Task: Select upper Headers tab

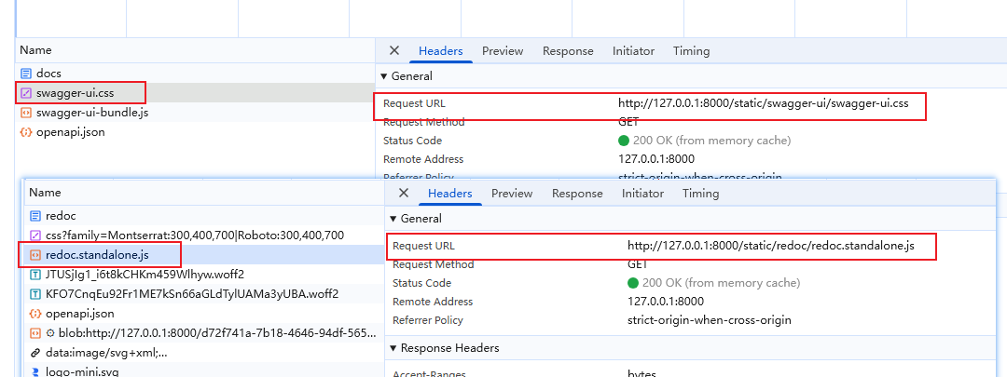Action: (440, 50)
